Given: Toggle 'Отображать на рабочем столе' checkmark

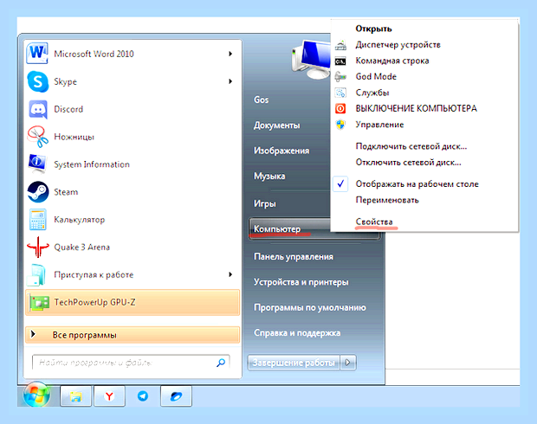Looking at the screenshot, I should pyautogui.click(x=340, y=183).
